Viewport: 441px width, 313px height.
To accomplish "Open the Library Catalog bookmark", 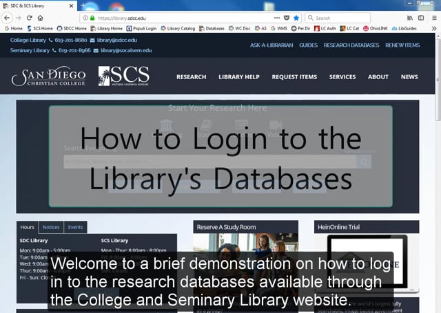I will pyautogui.click(x=178, y=28).
